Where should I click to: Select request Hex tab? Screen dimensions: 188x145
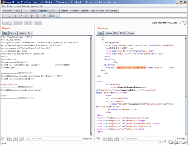point(30,33)
